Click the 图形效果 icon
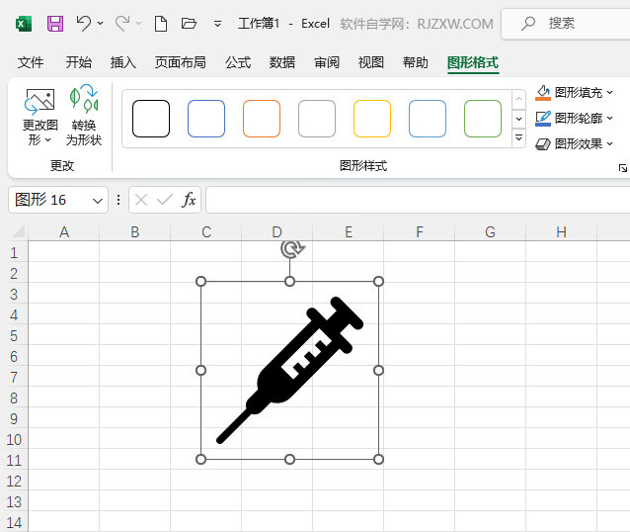Viewport: 630px width, 532px height. click(x=543, y=144)
